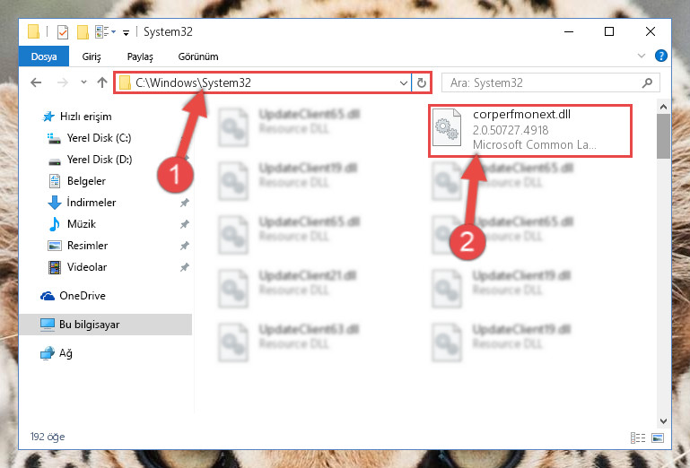Click the vertical scrollbar thumb
Viewport: 690px width, 468px height.
pos(663,136)
